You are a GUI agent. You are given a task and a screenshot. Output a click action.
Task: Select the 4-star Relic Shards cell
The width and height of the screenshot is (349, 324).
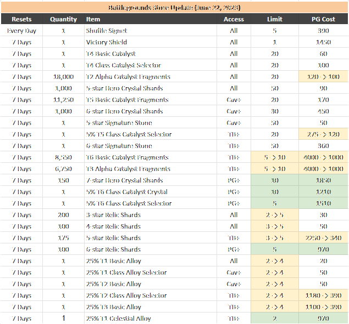pyautogui.click(x=151, y=226)
